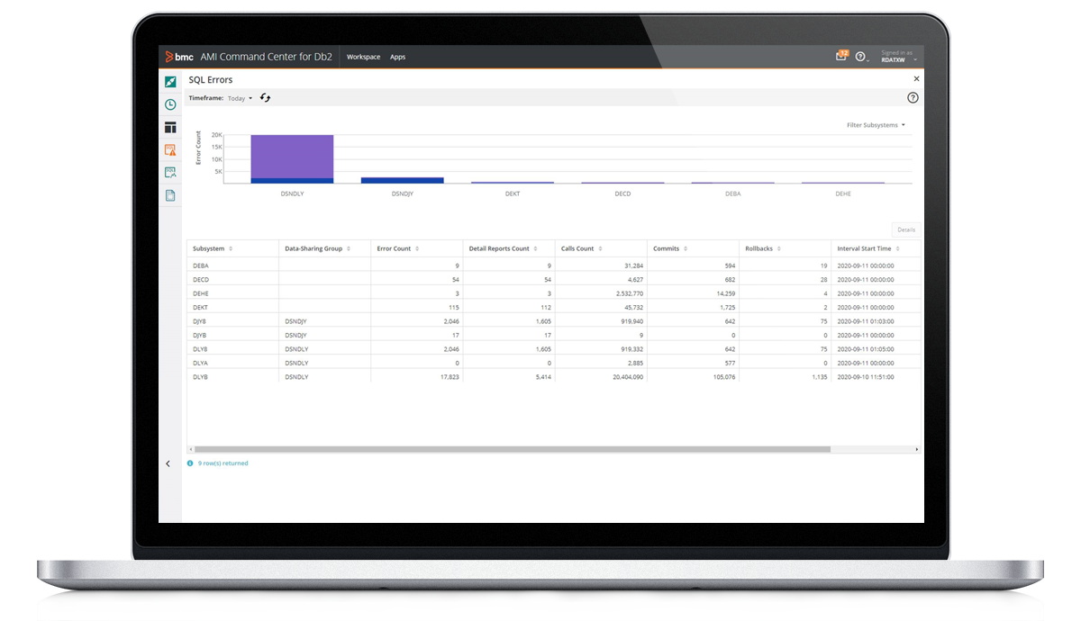
Task: Collapse the left sidebar with arrow
Action: pyautogui.click(x=168, y=463)
